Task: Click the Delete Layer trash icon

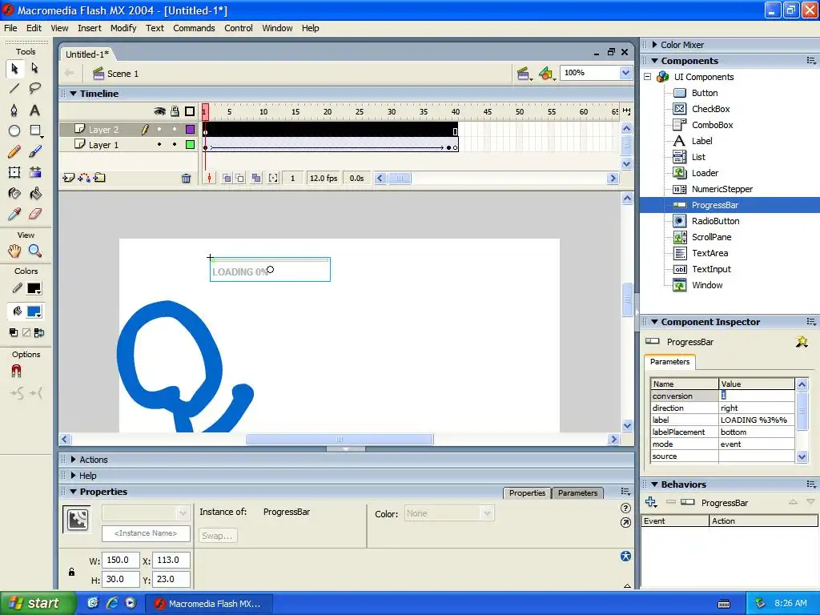Action: pyautogui.click(x=186, y=179)
